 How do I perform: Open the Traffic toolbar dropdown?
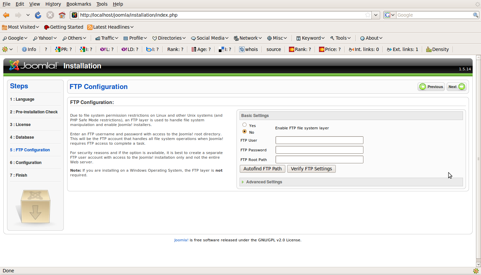107,38
